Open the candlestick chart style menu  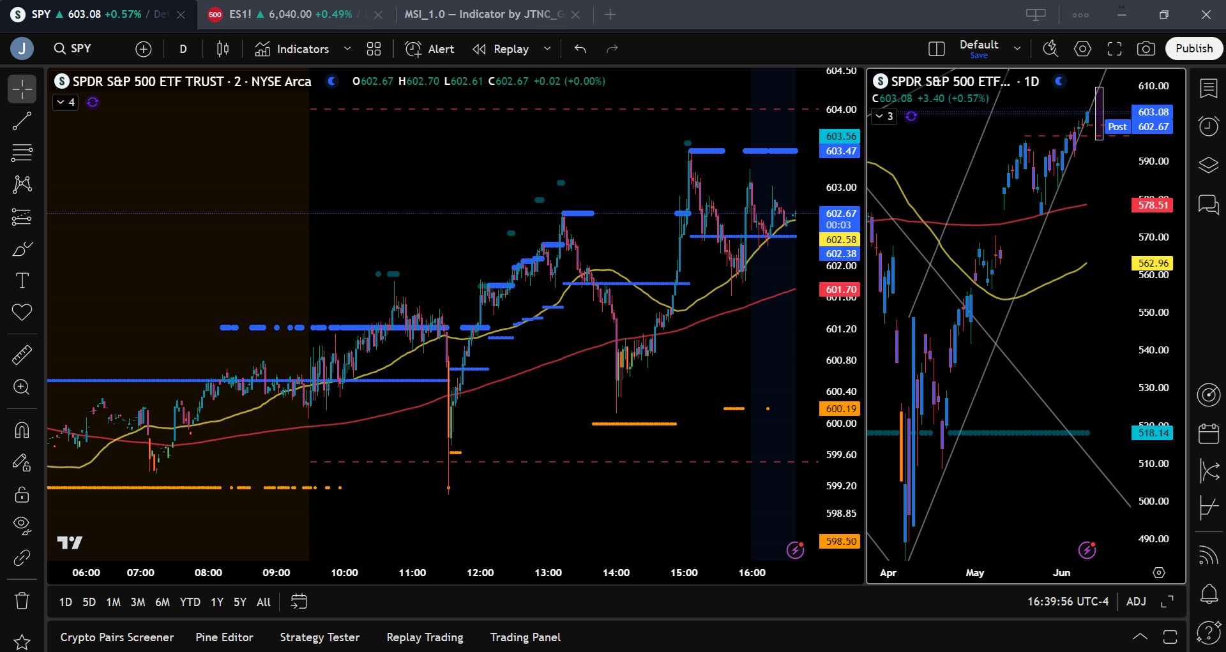[x=223, y=48]
